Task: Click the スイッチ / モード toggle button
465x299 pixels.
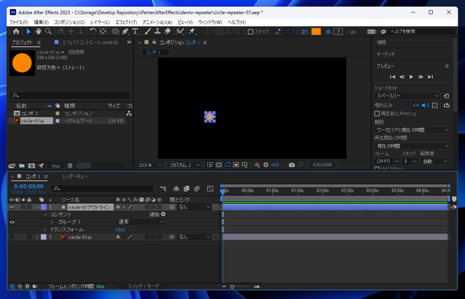Action: pos(144,287)
